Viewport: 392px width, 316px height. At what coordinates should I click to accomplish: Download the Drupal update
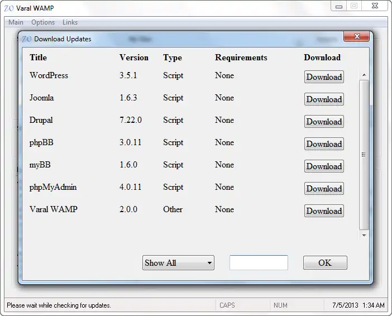pyautogui.click(x=324, y=122)
